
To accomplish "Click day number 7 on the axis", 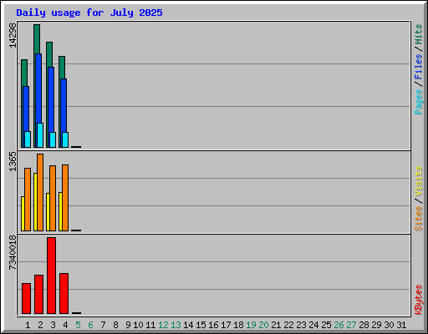I will click(103, 325).
